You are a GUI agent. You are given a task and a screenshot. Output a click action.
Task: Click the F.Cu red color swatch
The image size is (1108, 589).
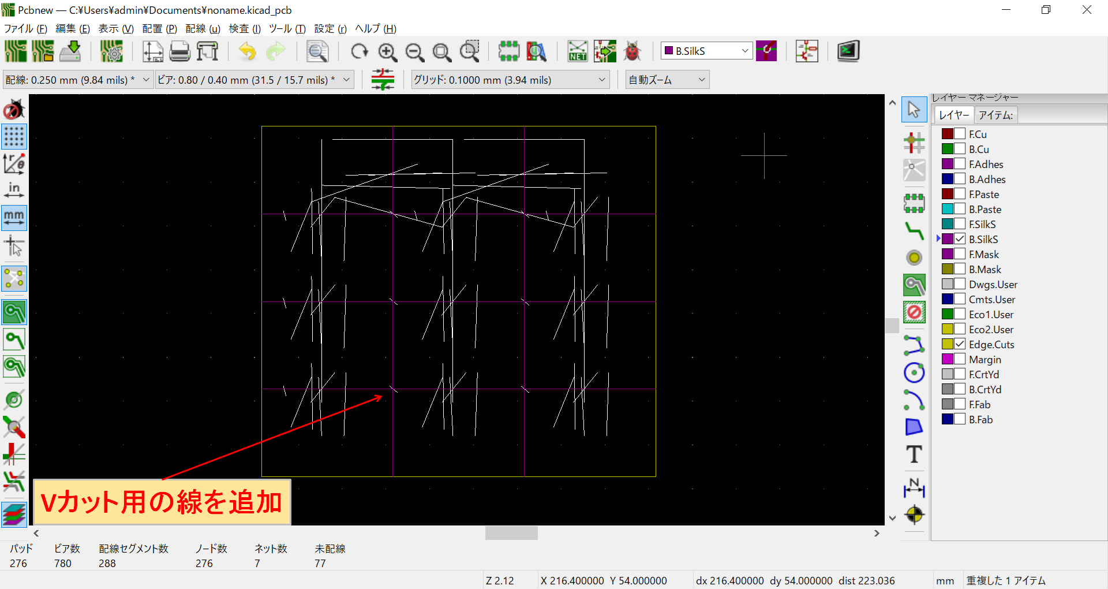[948, 133]
